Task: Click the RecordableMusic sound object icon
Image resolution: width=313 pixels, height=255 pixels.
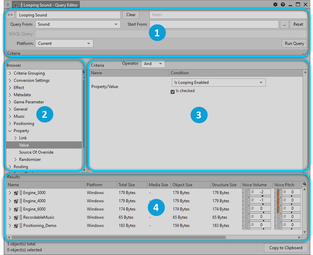Action: (16, 217)
